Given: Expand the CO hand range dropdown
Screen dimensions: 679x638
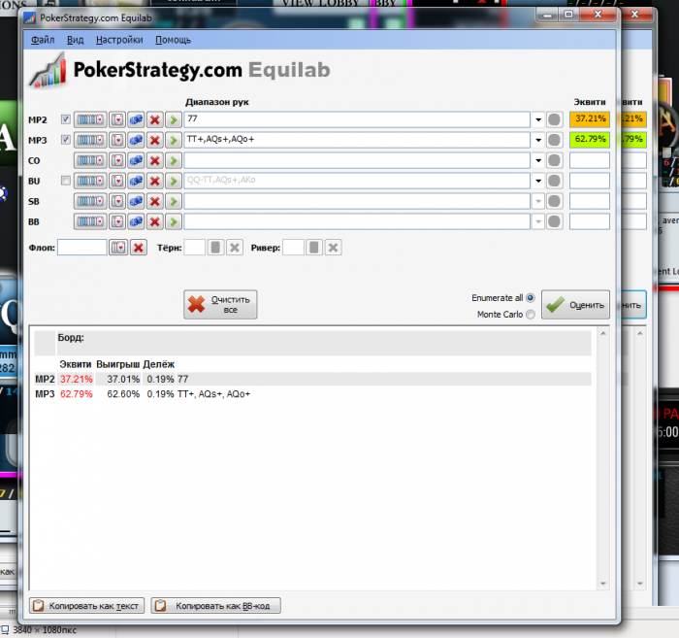Looking at the screenshot, I should click(x=538, y=160).
